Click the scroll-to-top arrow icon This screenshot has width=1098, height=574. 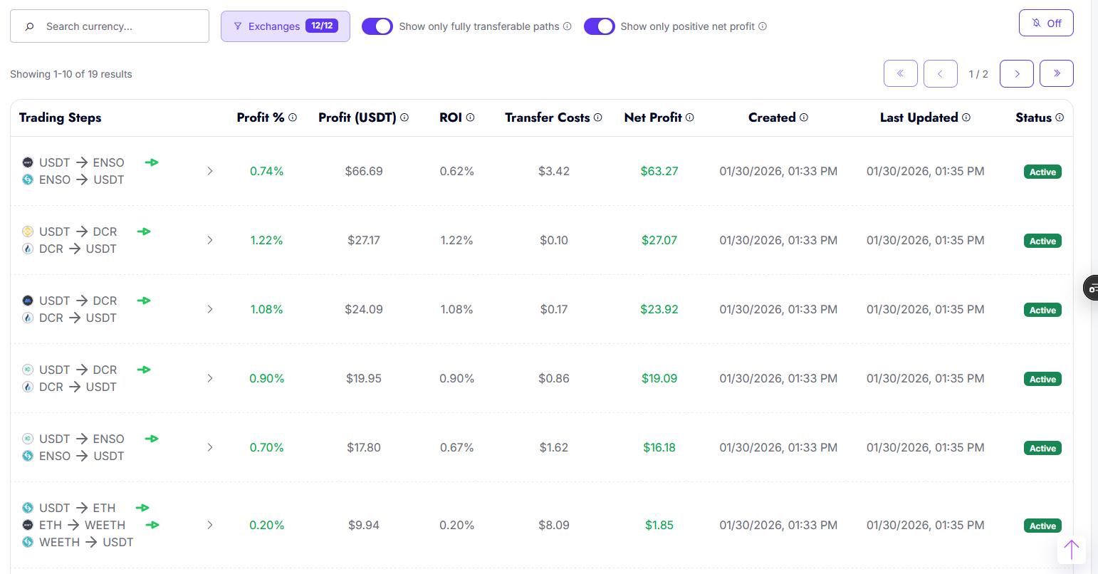(x=1072, y=549)
